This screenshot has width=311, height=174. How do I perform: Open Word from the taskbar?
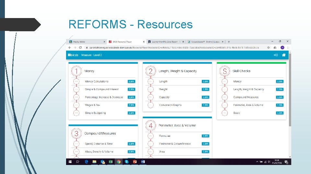(143, 162)
